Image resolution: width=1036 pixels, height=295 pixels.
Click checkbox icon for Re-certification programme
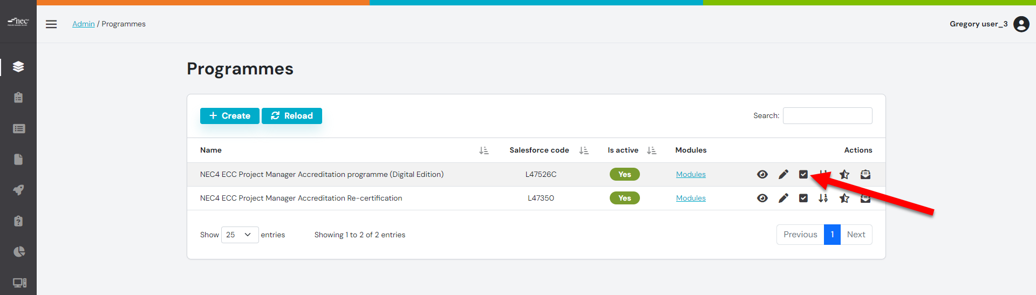click(803, 198)
